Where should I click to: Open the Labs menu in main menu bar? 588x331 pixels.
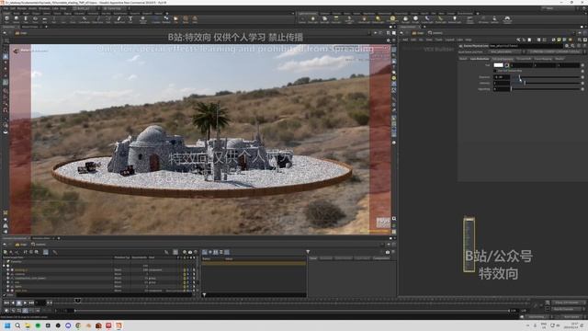click(x=55, y=8)
